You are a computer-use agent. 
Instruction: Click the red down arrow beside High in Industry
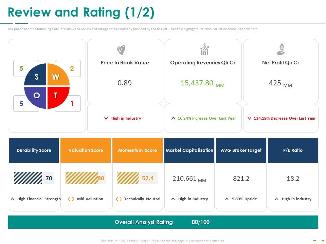pos(106,118)
